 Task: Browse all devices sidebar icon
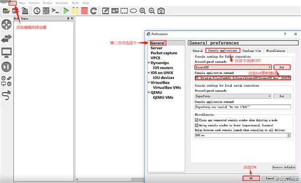tap(6, 81)
